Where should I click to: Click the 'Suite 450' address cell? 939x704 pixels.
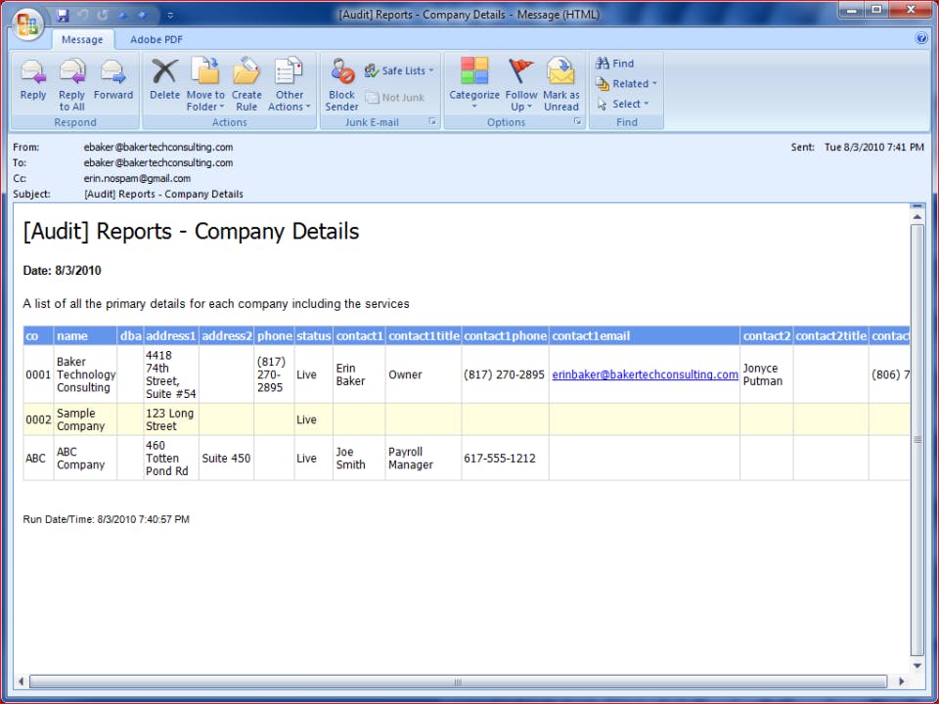(226, 459)
